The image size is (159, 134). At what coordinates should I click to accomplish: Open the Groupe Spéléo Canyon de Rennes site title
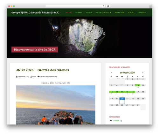[35, 12]
